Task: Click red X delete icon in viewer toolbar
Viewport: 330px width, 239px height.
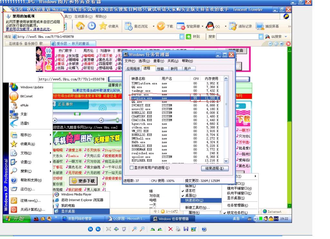Action: [x=170, y=229]
